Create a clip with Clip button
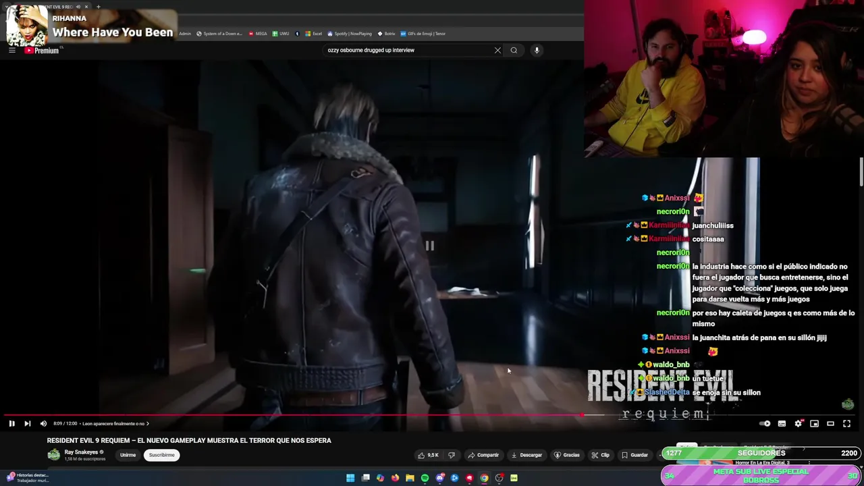 pyautogui.click(x=600, y=455)
